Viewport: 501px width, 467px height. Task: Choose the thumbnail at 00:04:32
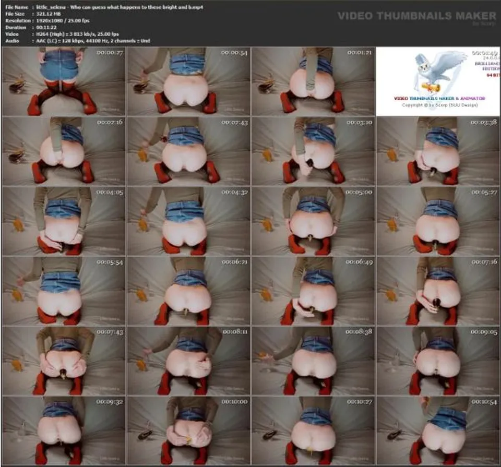[x=188, y=221]
